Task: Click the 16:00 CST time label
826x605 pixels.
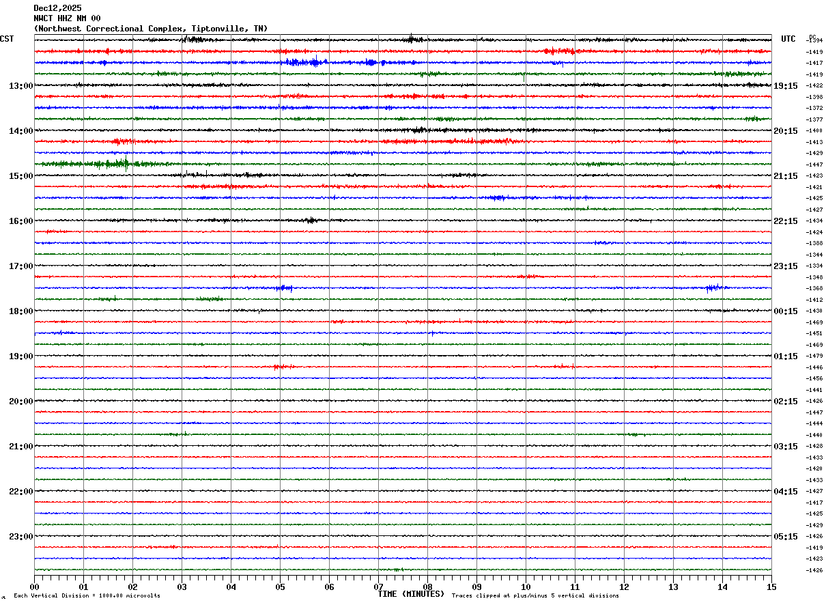Action: click(x=21, y=221)
